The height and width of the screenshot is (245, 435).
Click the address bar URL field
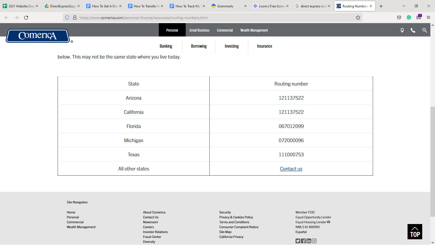pyautogui.click(x=212, y=18)
